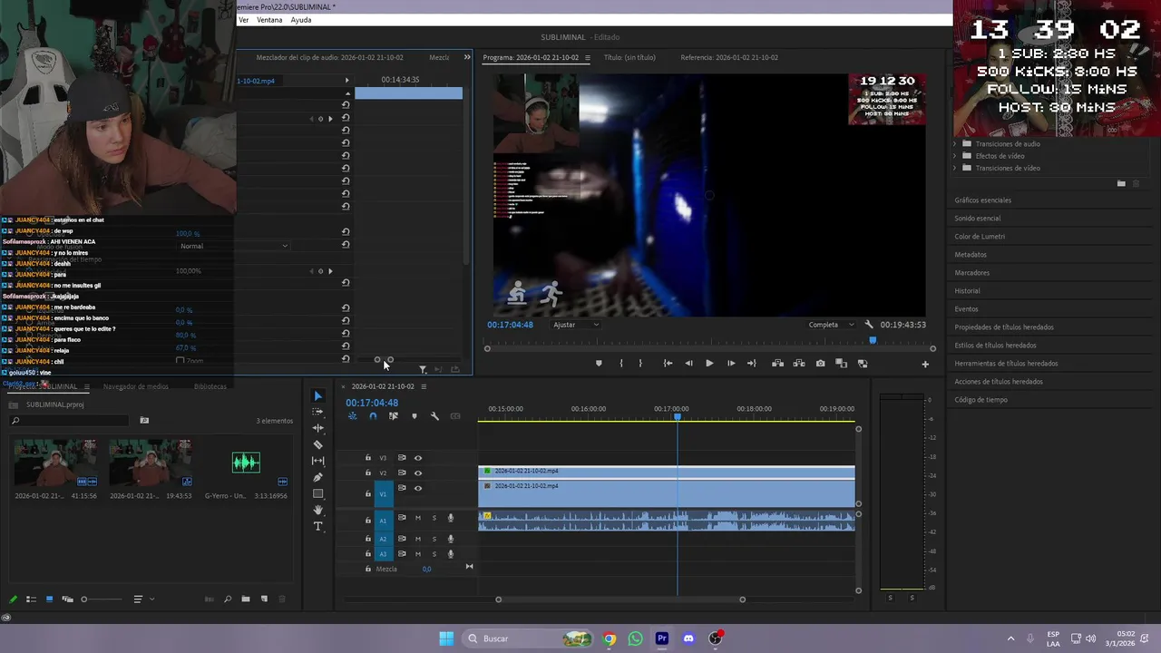The width and height of the screenshot is (1161, 653).
Task: Open the Program monitor button editor plus
Action: (925, 364)
